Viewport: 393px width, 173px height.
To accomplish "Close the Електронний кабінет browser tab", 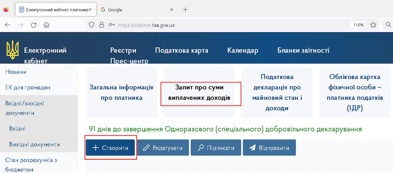I will pyautogui.click(x=90, y=10).
